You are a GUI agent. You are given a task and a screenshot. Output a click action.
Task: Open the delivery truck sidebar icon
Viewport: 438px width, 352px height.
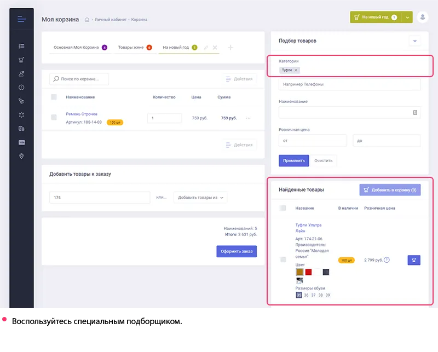coord(21,129)
